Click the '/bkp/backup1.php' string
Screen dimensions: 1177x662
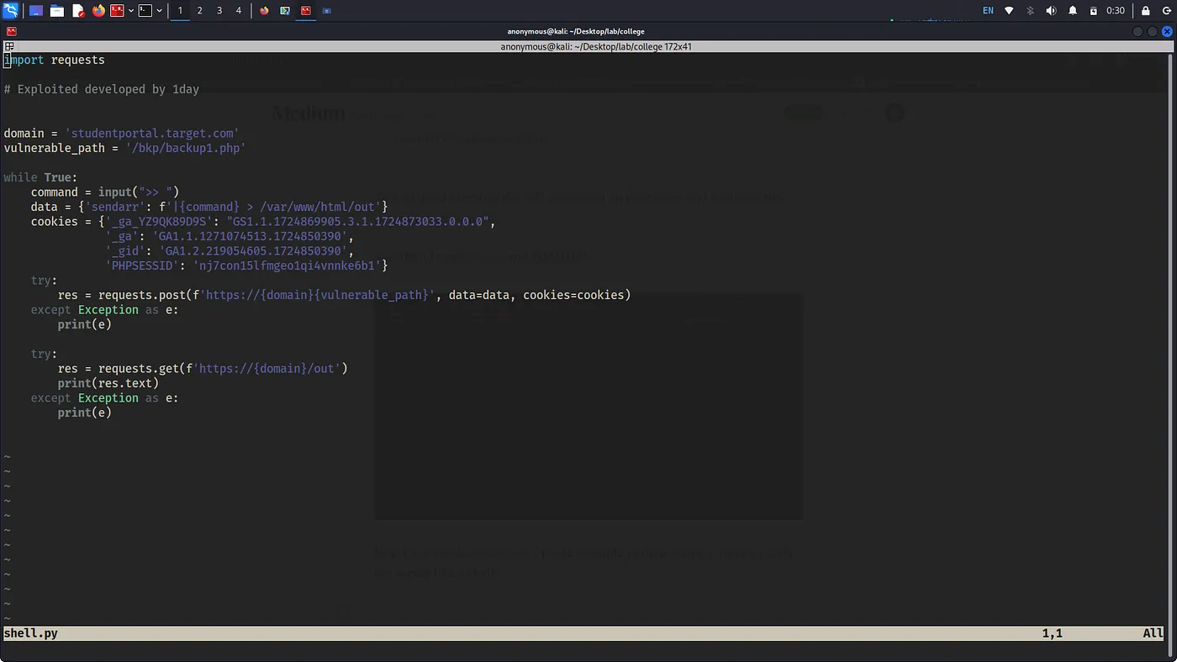tap(186, 148)
